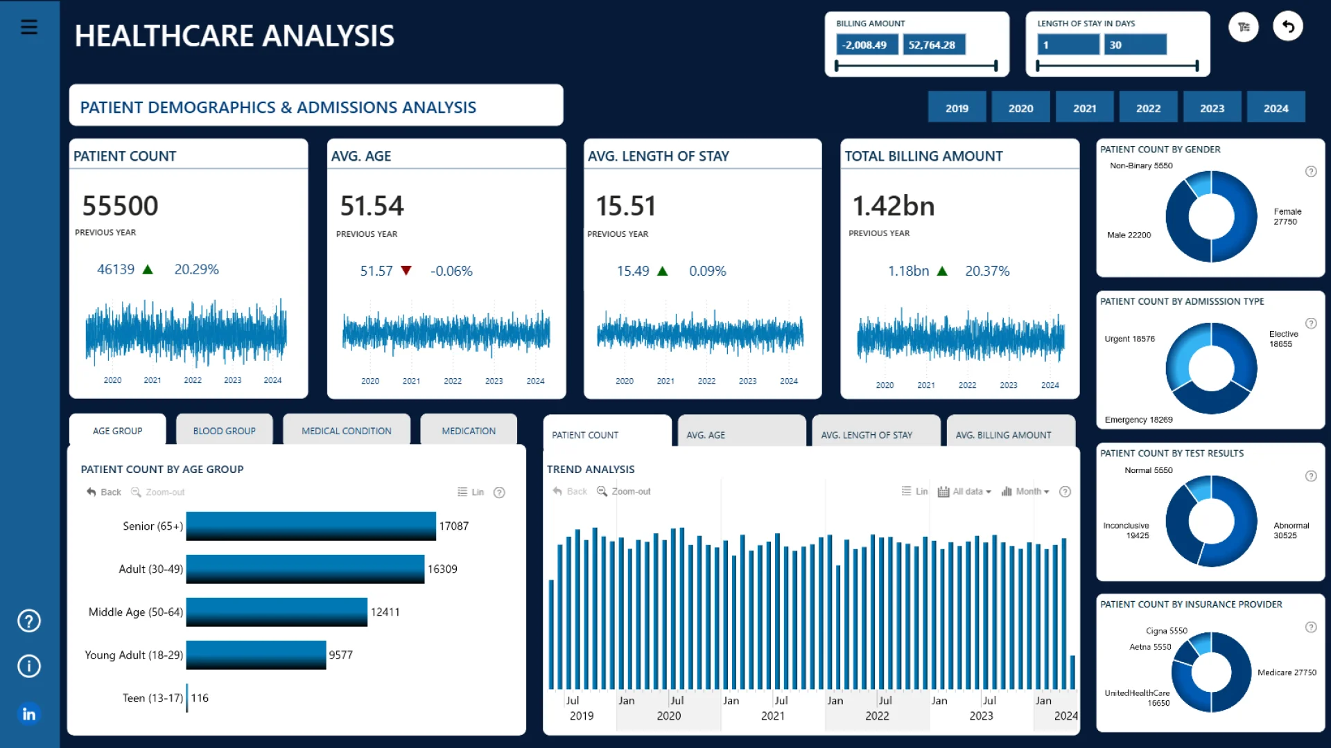Open the hamburger navigation menu

pyautogui.click(x=29, y=27)
